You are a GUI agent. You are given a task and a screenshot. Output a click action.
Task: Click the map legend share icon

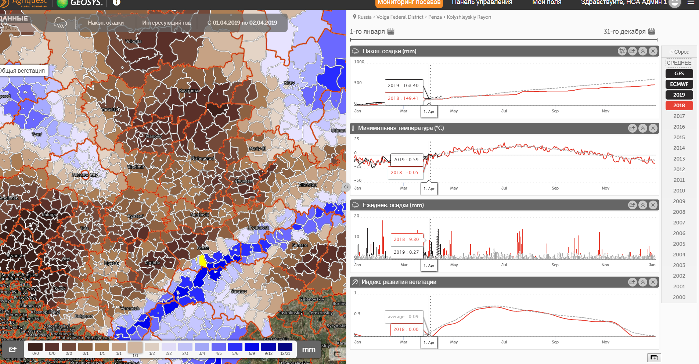13,349
